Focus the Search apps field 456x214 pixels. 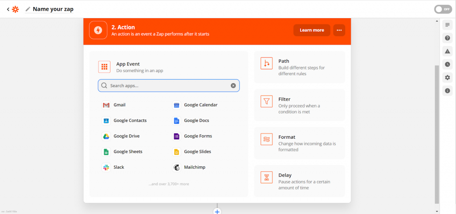click(x=169, y=86)
